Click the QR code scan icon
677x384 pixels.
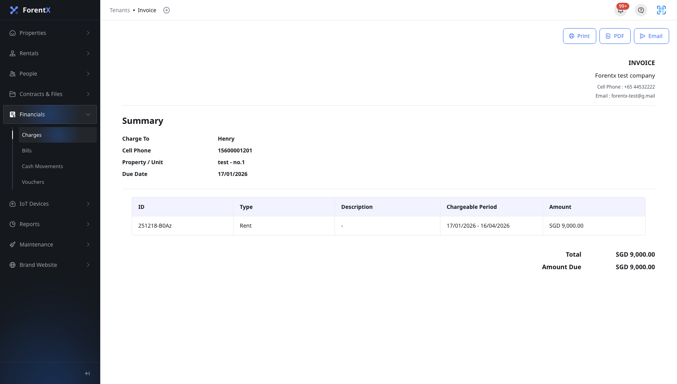click(661, 10)
